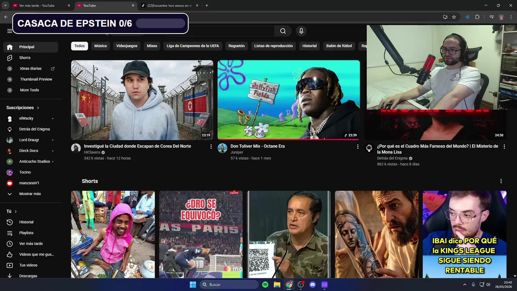Open ¿Dro se equivocó? short
The width and height of the screenshot is (517, 291).
[201, 234]
